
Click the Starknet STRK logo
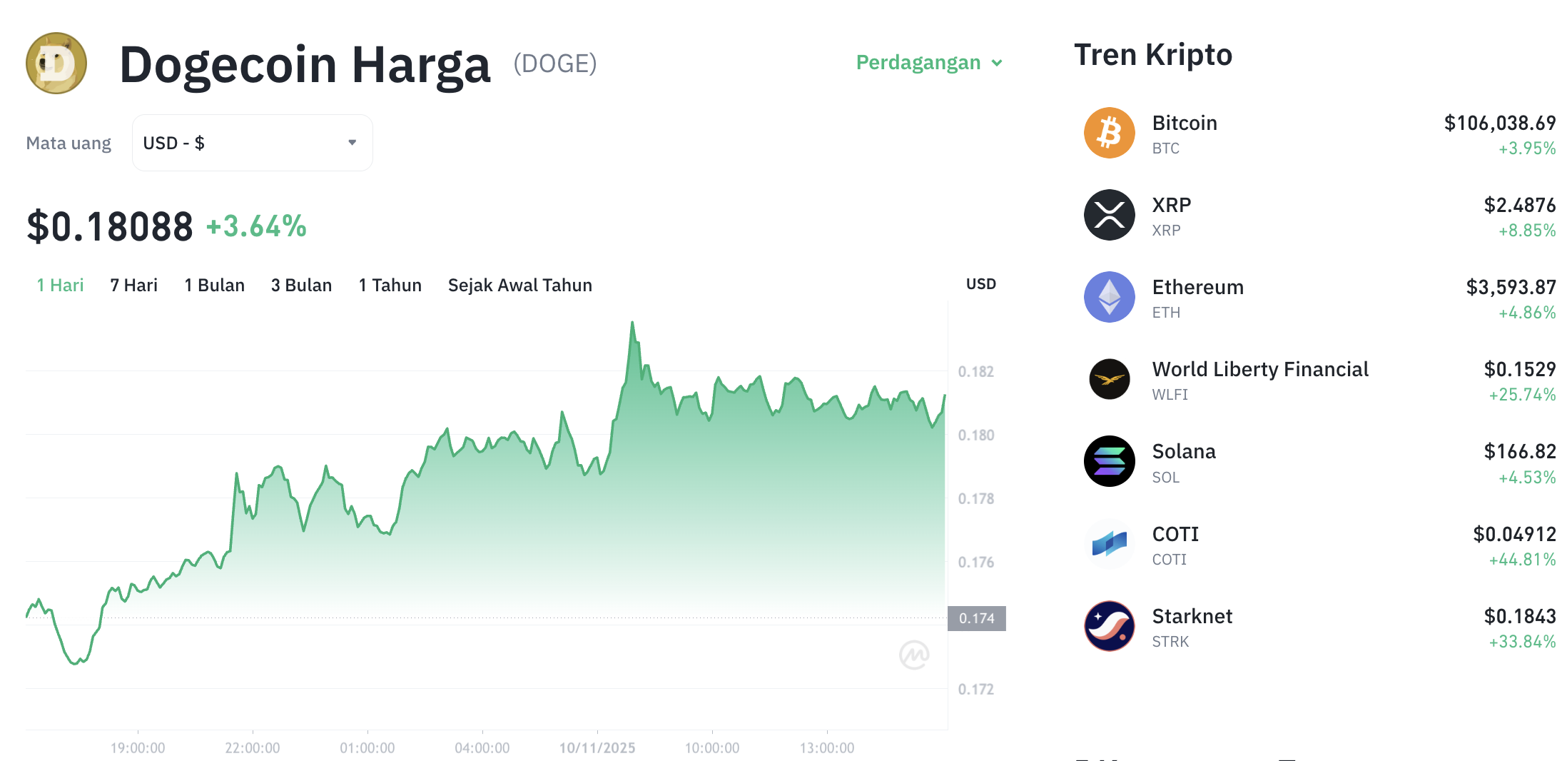tap(1109, 626)
